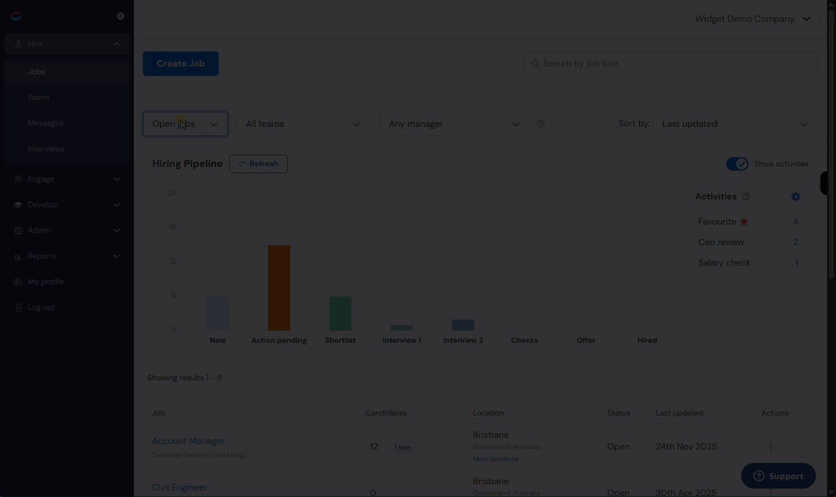
Task: Select Jobs in the sidebar
Action: click(x=67, y=71)
